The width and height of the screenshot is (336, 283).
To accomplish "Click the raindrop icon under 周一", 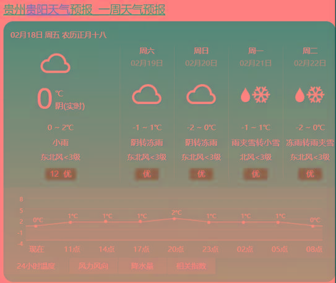I will (246, 95).
